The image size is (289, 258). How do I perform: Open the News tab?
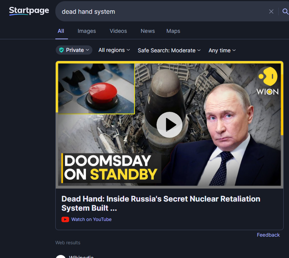[147, 31]
